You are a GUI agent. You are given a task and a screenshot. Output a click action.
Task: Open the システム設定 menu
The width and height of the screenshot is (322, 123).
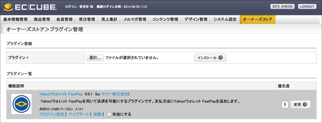click(225, 20)
